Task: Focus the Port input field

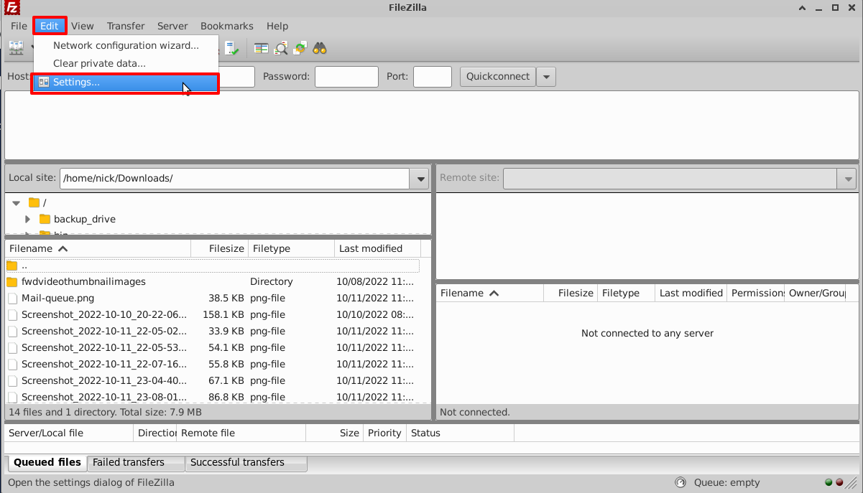Action: click(x=433, y=77)
